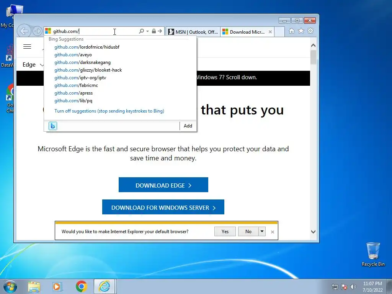Click the Bing search provider icon
Screen dimensions: 392x294
coord(53,126)
